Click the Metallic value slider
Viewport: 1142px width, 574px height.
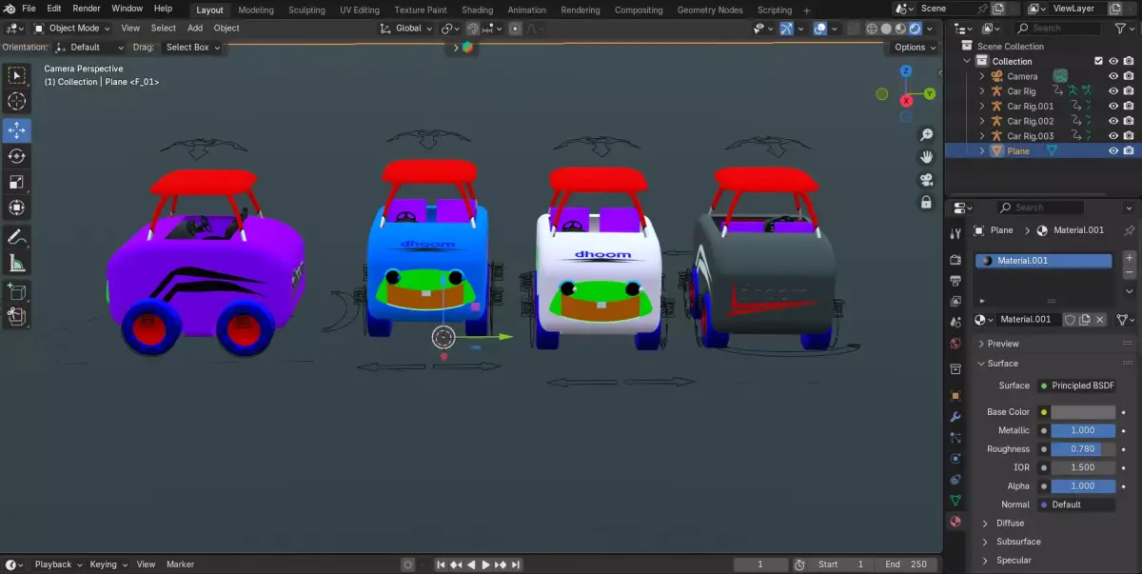click(1083, 430)
